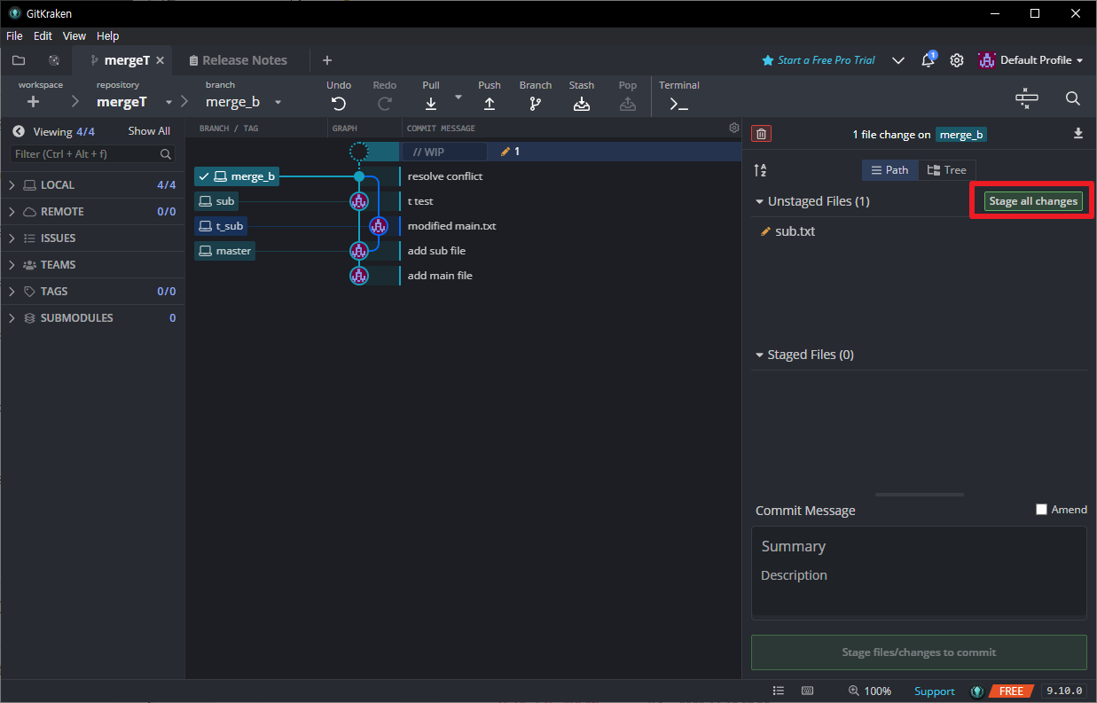Select the master branch label
Viewport: 1097px width, 703px height.
tap(225, 251)
